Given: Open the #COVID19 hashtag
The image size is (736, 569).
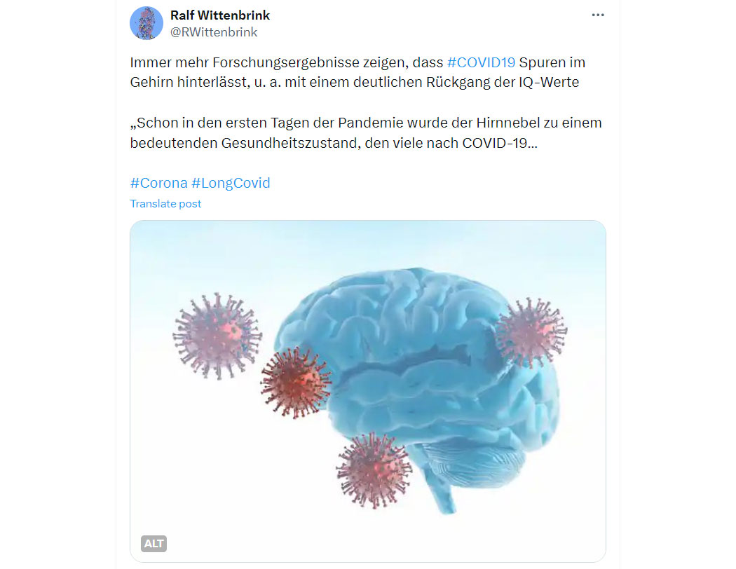Looking at the screenshot, I should 481,62.
